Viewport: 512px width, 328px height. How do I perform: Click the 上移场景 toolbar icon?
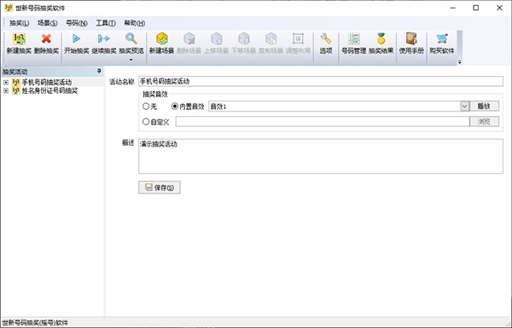(x=217, y=39)
